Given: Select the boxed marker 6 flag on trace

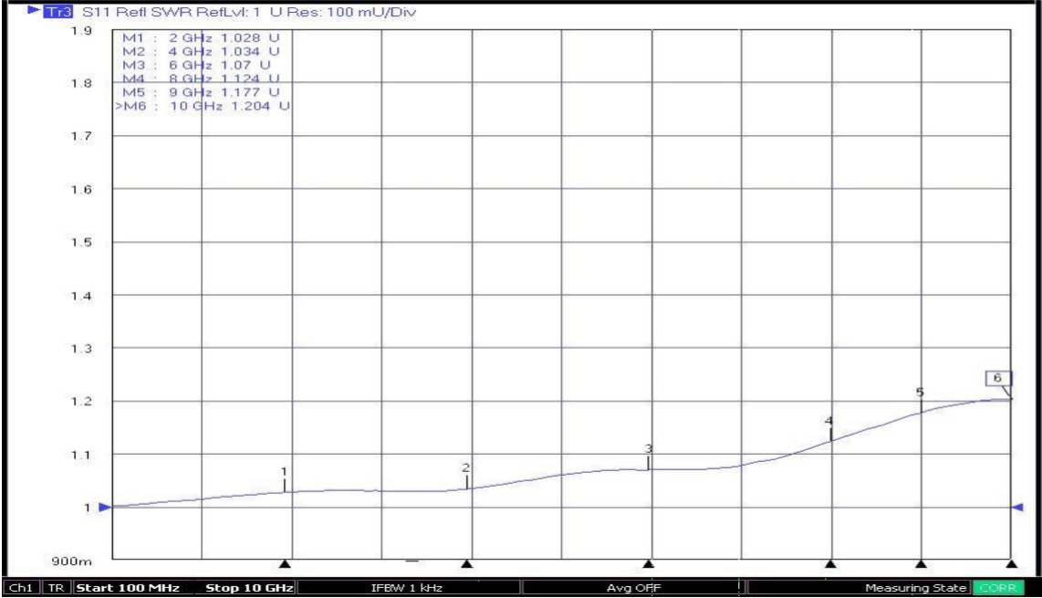Looking at the screenshot, I should click(997, 378).
